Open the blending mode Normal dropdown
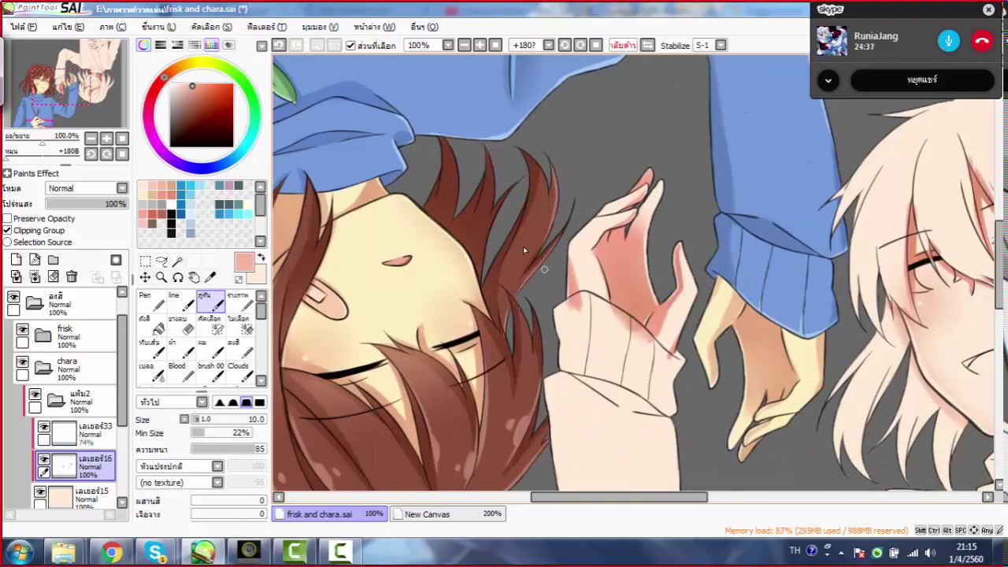The width and height of the screenshot is (1008, 567). [x=87, y=188]
